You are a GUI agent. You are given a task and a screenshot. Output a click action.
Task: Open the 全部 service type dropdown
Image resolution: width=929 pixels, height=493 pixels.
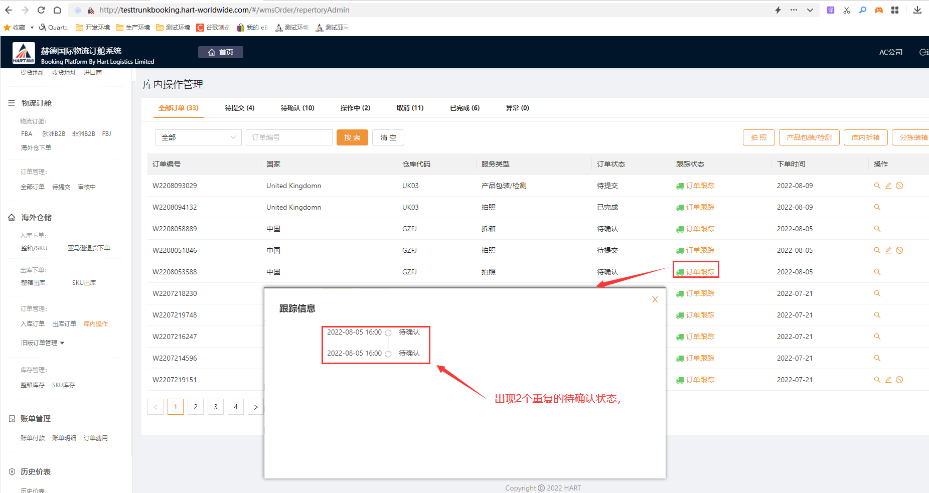click(x=198, y=137)
